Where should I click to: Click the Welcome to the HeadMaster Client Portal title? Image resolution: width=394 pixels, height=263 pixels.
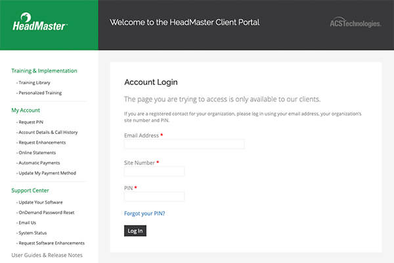point(185,22)
